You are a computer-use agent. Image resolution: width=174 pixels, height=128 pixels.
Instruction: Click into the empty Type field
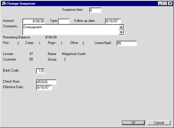click(64, 21)
